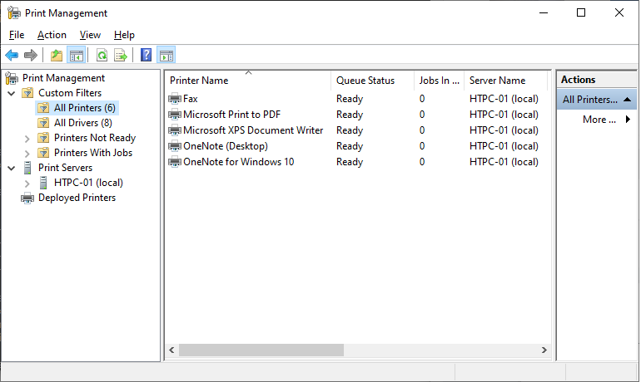This screenshot has height=382, width=641.
Task: Click the All Printers (6) filter icon
Action: click(43, 108)
